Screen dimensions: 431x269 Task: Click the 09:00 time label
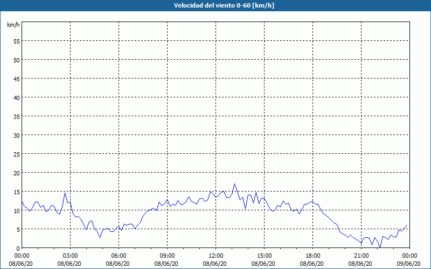[167, 256]
